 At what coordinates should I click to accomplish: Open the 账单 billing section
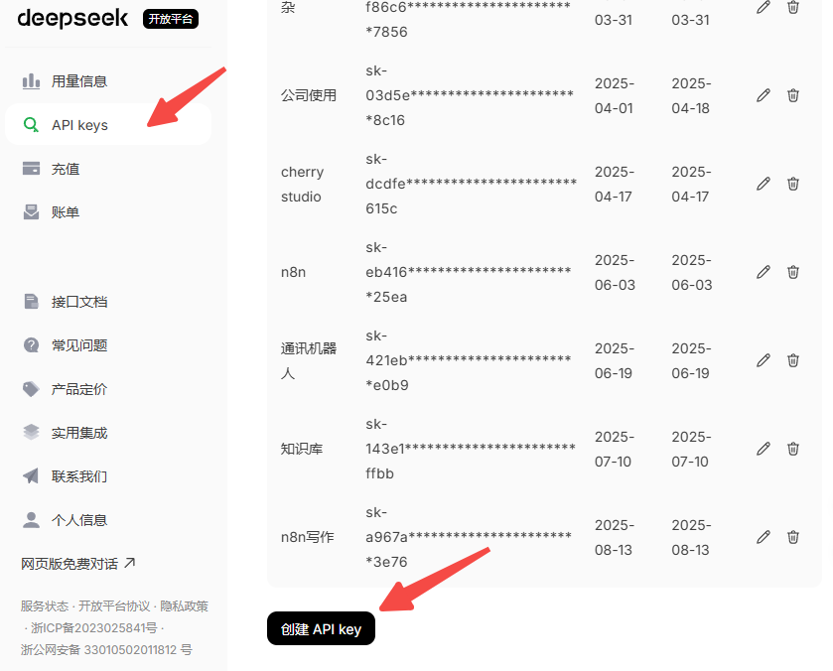tap(65, 212)
